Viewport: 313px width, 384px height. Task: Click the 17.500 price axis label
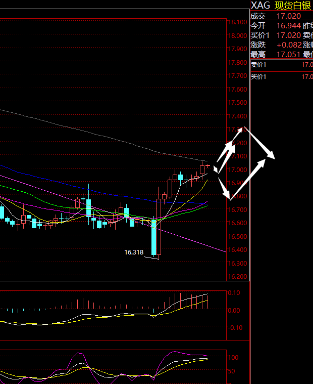click(x=237, y=103)
